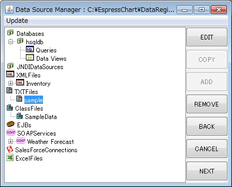This screenshot has width=232, height=187.
Task: Select the SOAPServices label
Action: (37, 133)
